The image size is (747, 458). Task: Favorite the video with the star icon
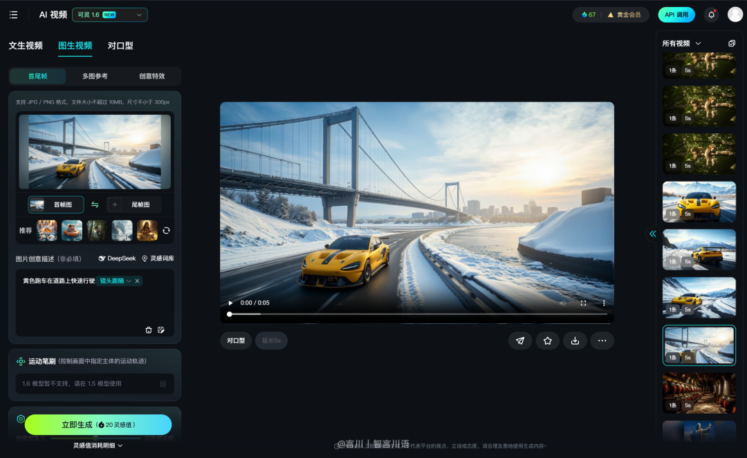coord(547,341)
